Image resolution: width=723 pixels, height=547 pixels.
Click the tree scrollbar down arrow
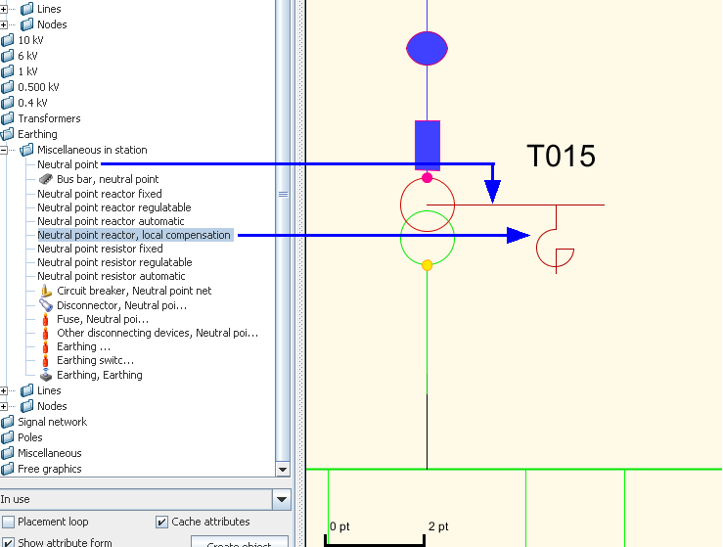[283, 470]
